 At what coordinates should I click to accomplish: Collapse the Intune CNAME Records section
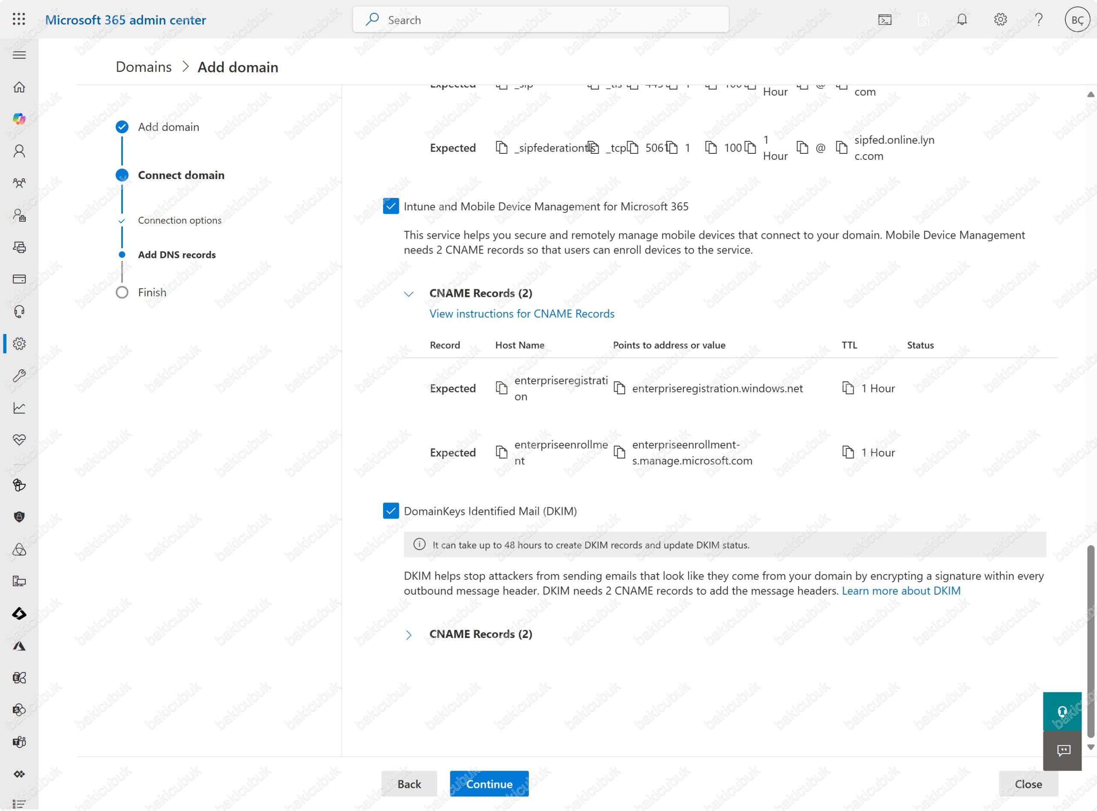tap(408, 293)
